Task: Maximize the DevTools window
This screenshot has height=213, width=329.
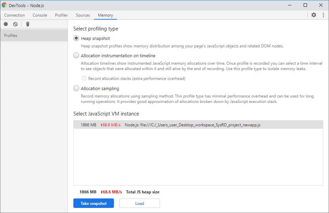Action: click(305, 5)
